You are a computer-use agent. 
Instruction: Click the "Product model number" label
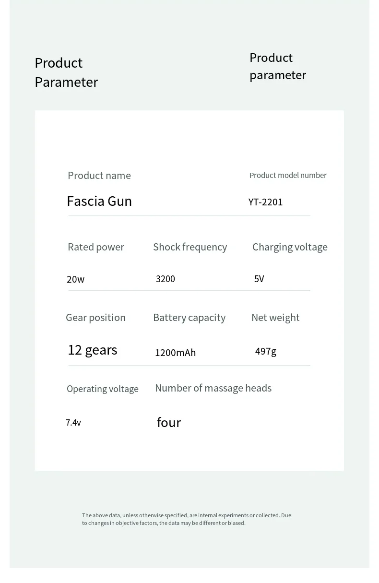tap(288, 176)
